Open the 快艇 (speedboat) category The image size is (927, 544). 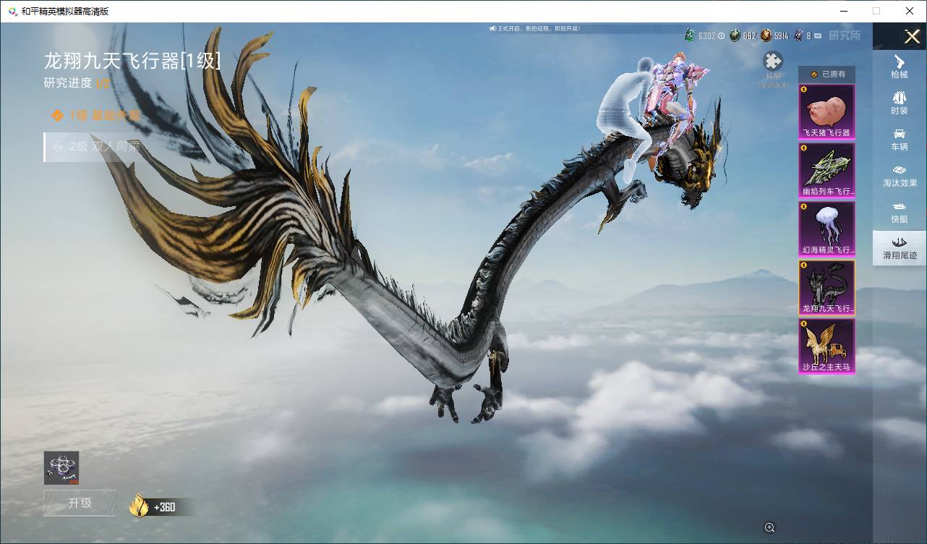click(x=900, y=211)
